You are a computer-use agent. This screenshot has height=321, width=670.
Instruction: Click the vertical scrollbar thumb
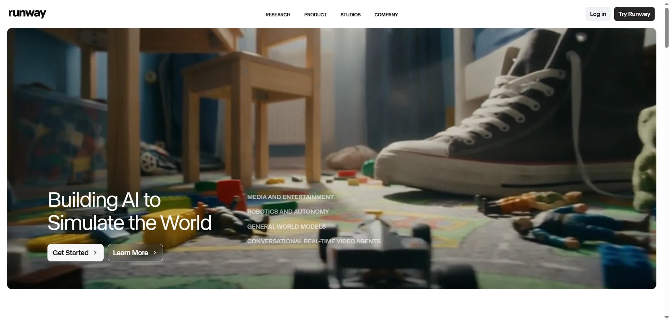pos(667,28)
